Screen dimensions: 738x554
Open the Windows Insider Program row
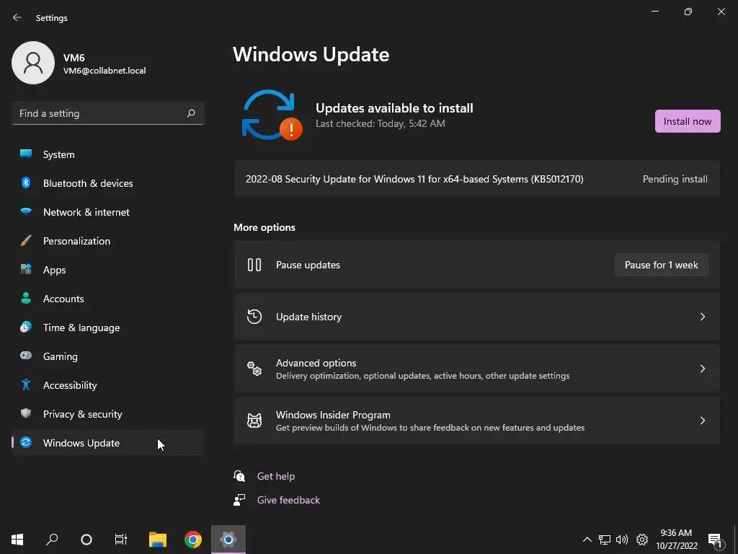pyautogui.click(x=477, y=421)
